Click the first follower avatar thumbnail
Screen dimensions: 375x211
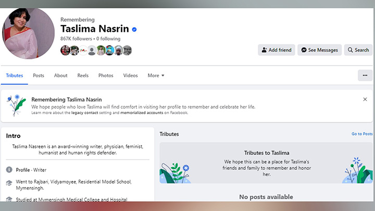[x=65, y=51]
